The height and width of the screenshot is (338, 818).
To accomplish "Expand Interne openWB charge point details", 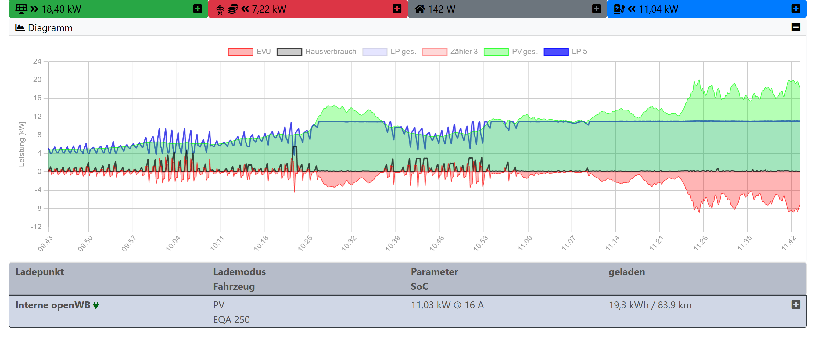I will tap(795, 305).
